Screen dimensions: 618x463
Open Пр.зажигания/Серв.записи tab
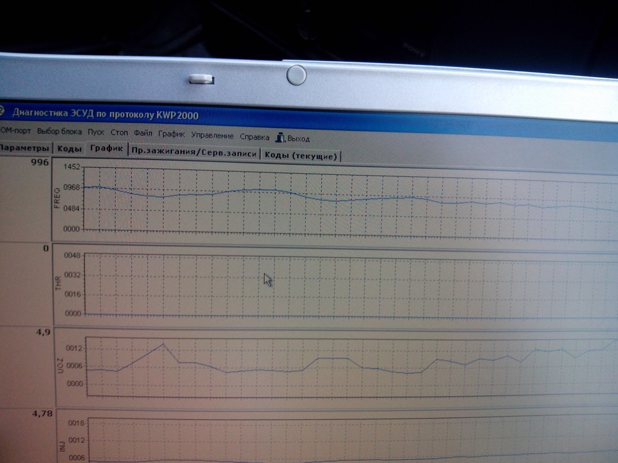194,153
